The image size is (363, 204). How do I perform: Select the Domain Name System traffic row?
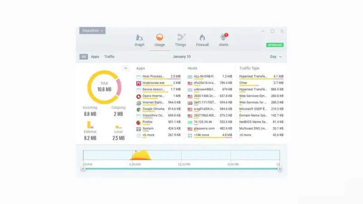tap(261, 116)
